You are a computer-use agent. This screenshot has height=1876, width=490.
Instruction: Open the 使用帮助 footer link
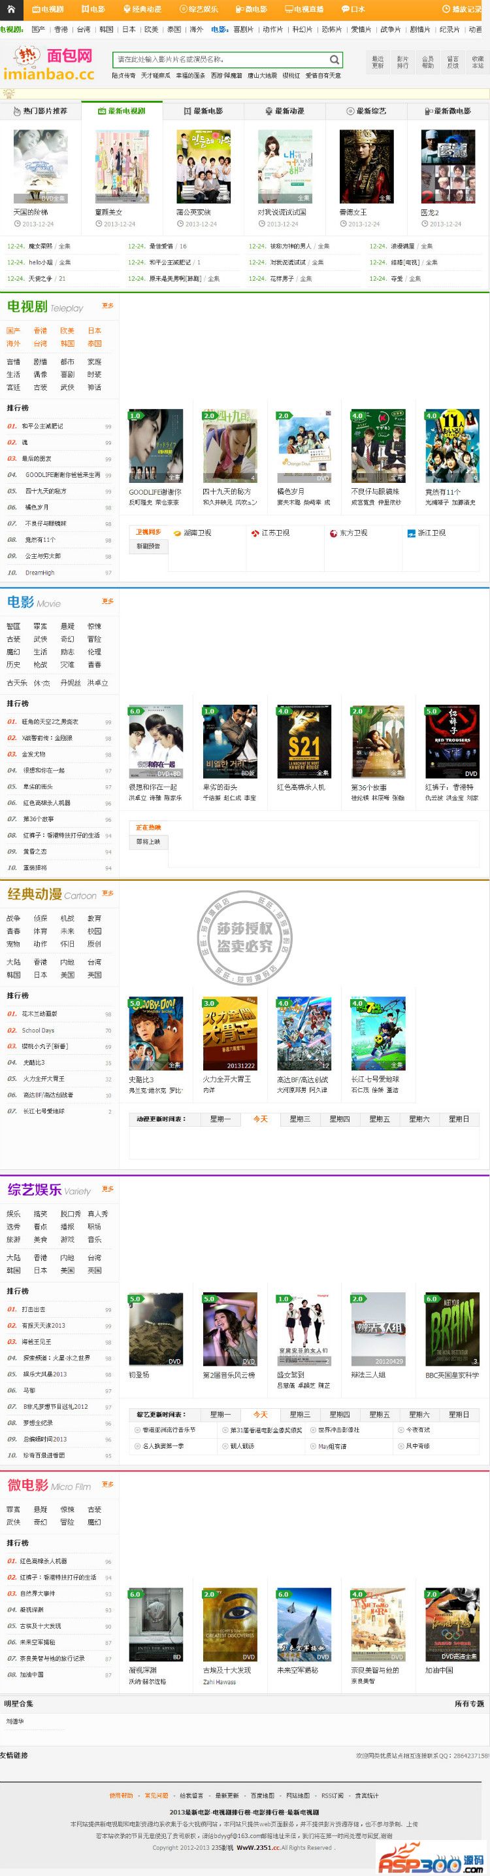pos(122,1795)
